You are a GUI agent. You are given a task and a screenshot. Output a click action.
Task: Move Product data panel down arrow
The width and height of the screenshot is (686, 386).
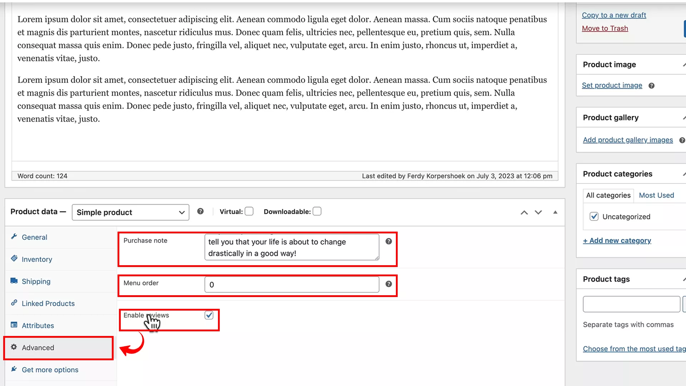click(x=538, y=213)
